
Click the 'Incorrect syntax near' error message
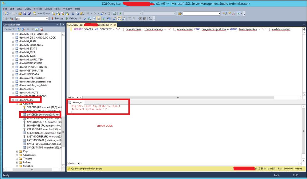coord(90,109)
